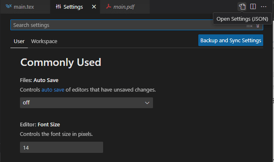
Task: Click the PDF icon on main.pdf tab
Action: (109, 7)
